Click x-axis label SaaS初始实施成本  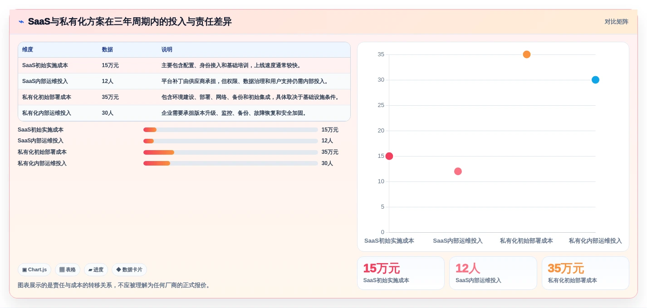(x=389, y=241)
